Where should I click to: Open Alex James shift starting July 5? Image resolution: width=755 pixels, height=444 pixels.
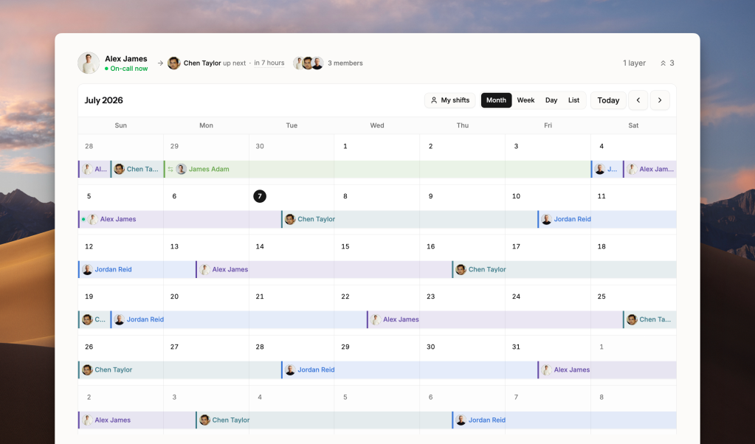click(179, 219)
